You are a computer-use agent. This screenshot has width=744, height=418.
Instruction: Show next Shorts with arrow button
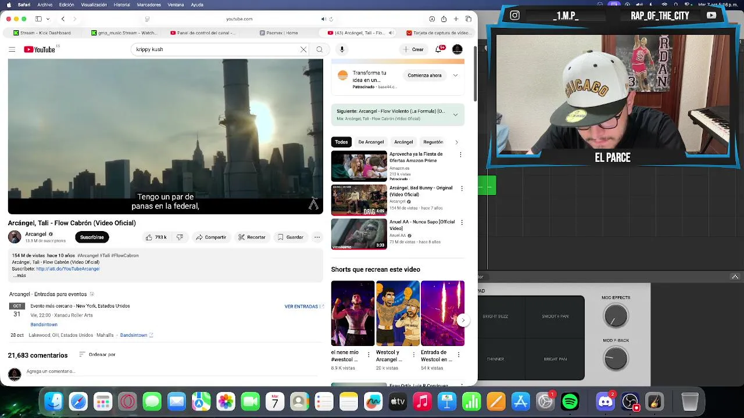463,320
